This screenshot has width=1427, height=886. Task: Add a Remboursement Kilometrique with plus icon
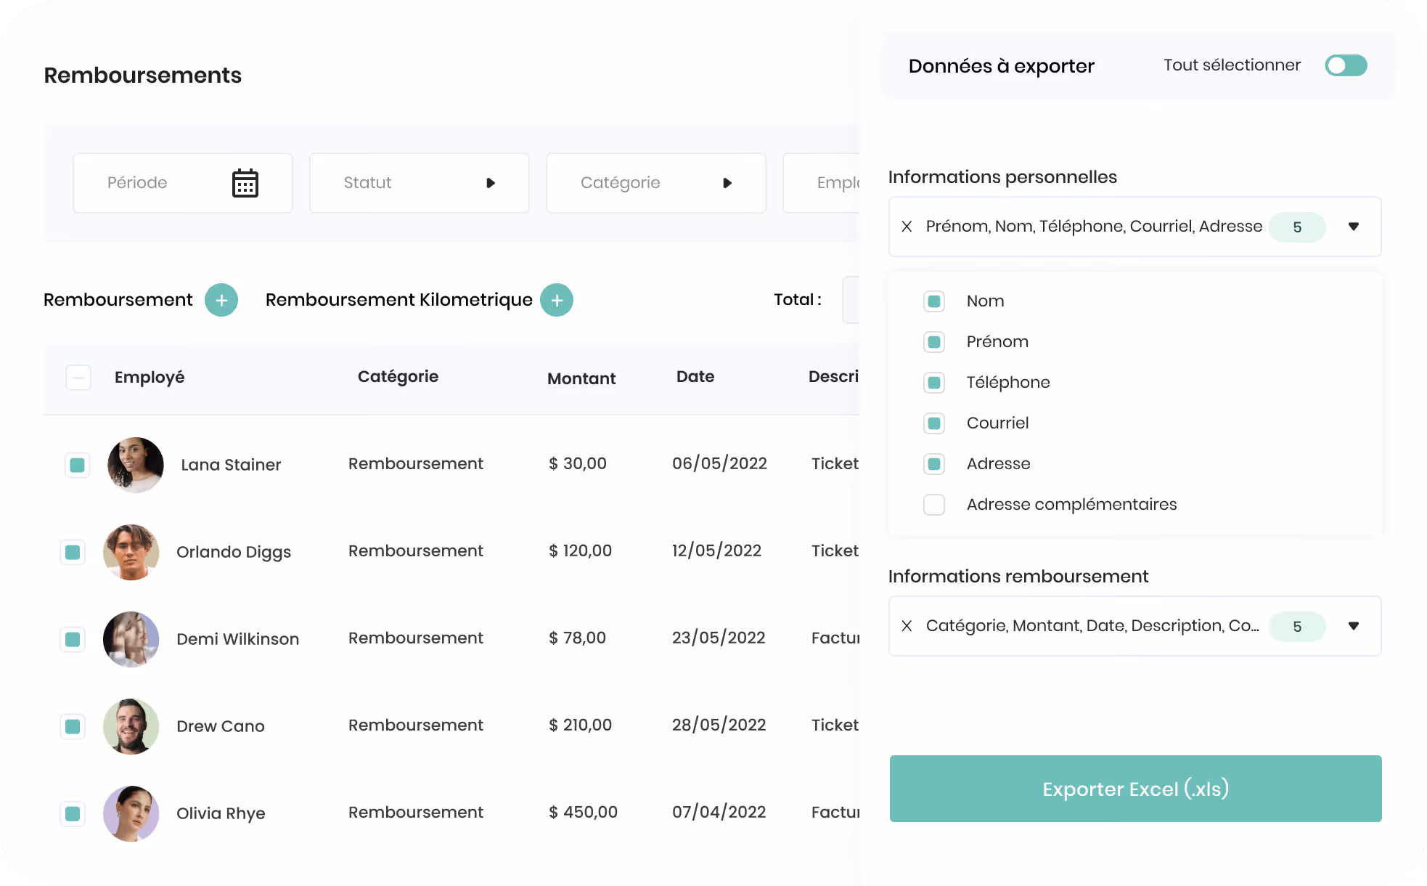tap(557, 300)
